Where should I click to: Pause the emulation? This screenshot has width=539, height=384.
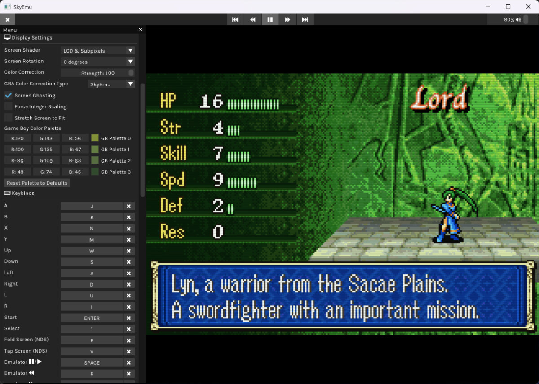pyautogui.click(x=270, y=19)
